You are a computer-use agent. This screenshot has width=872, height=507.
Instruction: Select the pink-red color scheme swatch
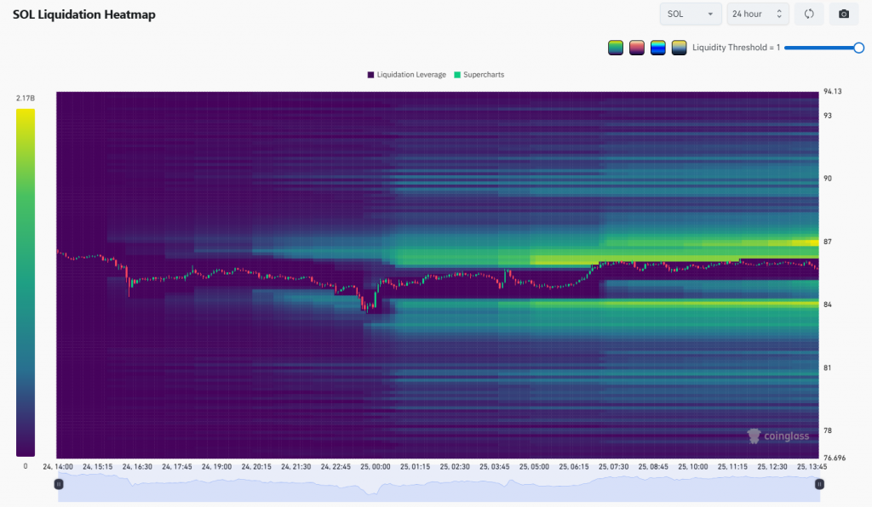637,48
